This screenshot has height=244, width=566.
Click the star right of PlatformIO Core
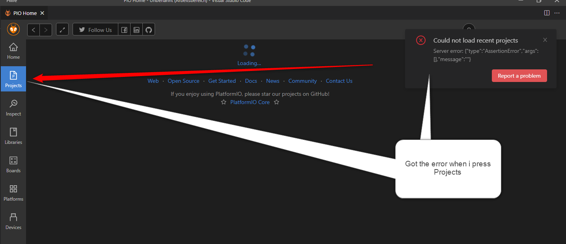pos(276,102)
